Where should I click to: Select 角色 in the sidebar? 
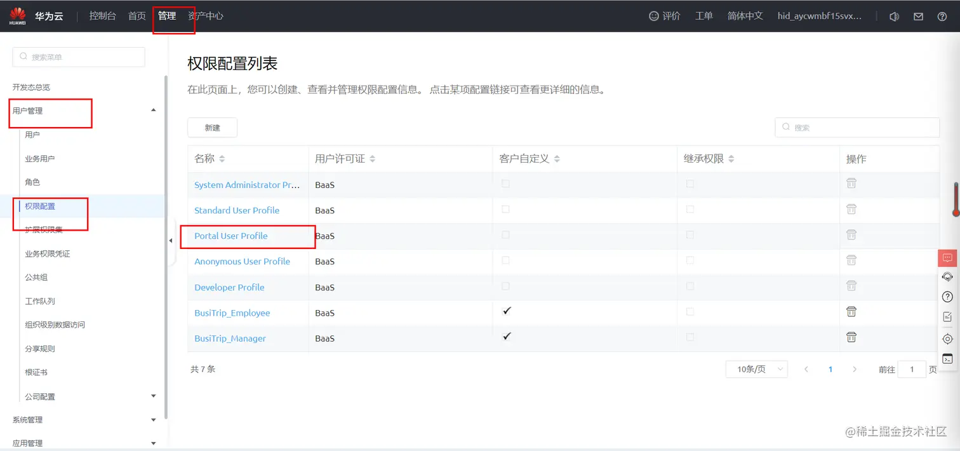(x=32, y=182)
